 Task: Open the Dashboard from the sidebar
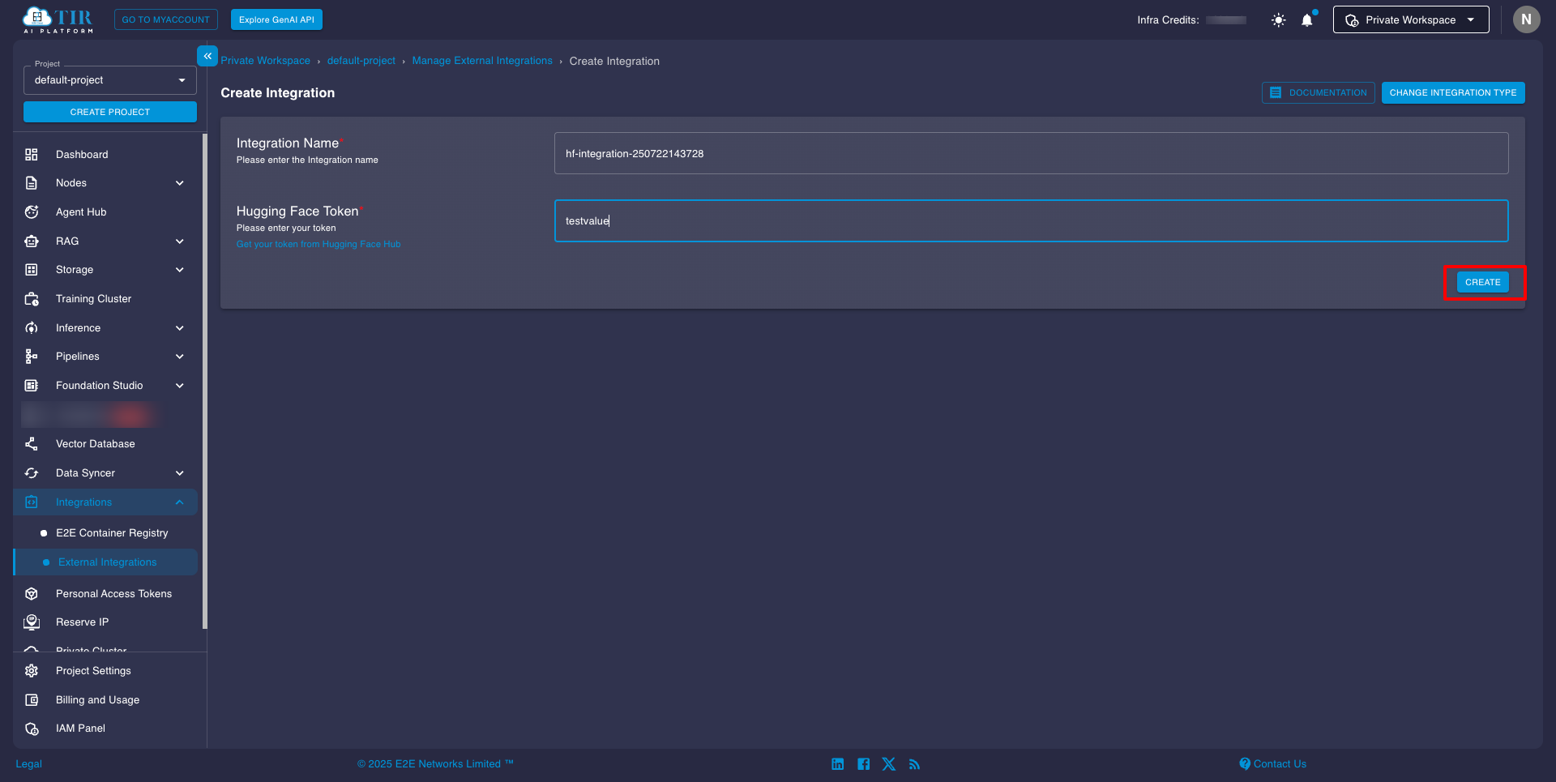(82, 154)
